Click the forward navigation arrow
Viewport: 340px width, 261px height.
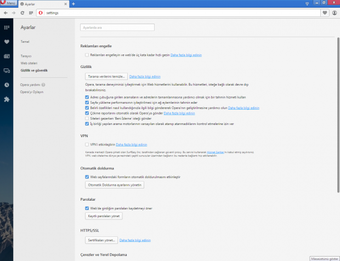coord(14,13)
